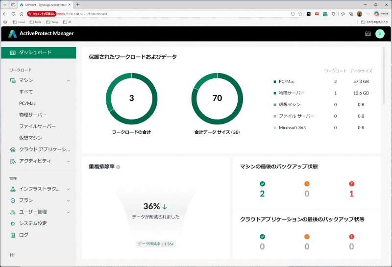Open 物理サーバー in the sidebar
392x267 pixels.
pyautogui.click(x=33, y=115)
